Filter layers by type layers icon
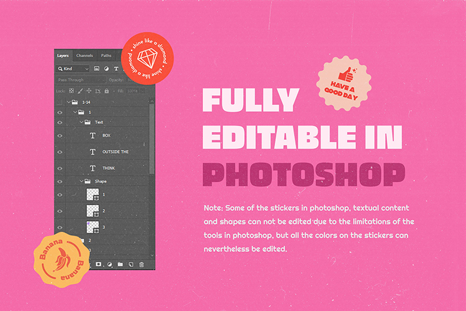Viewport: 466px width, 311px height. pyautogui.click(x=116, y=69)
